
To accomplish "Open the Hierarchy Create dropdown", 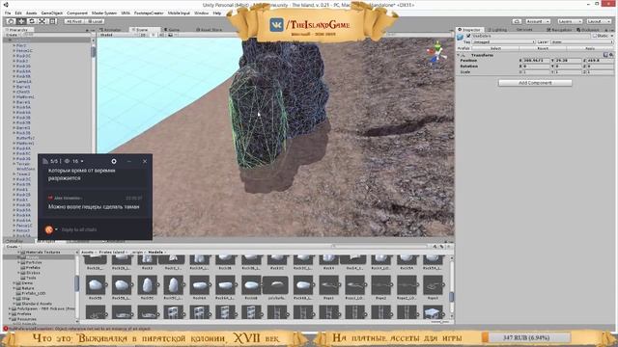I will [x=12, y=35].
